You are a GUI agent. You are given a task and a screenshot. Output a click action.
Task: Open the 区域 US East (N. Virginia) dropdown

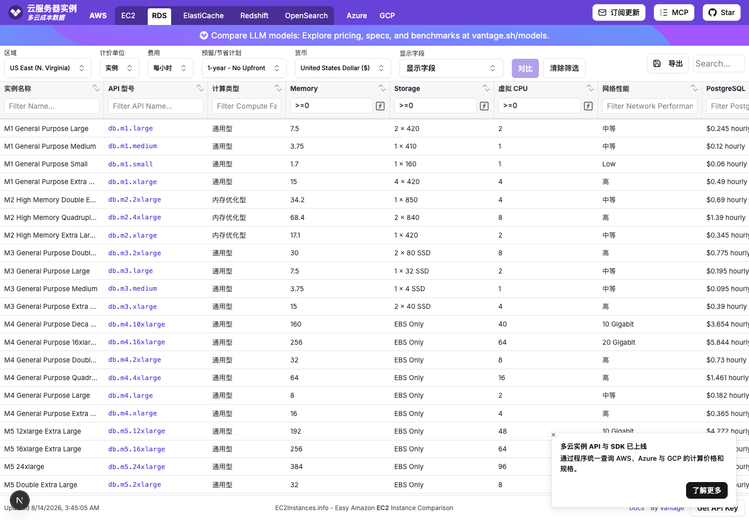pos(48,68)
